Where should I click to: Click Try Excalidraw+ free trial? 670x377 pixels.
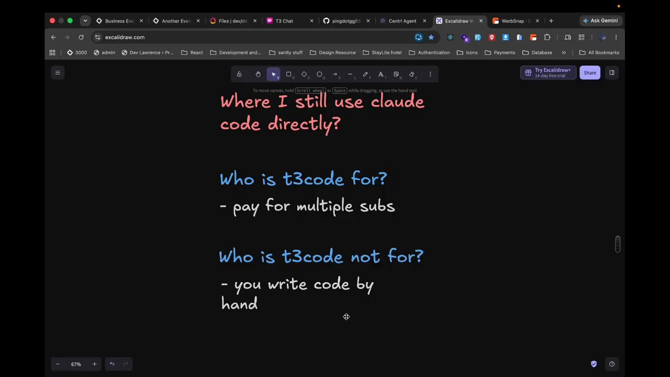548,73
